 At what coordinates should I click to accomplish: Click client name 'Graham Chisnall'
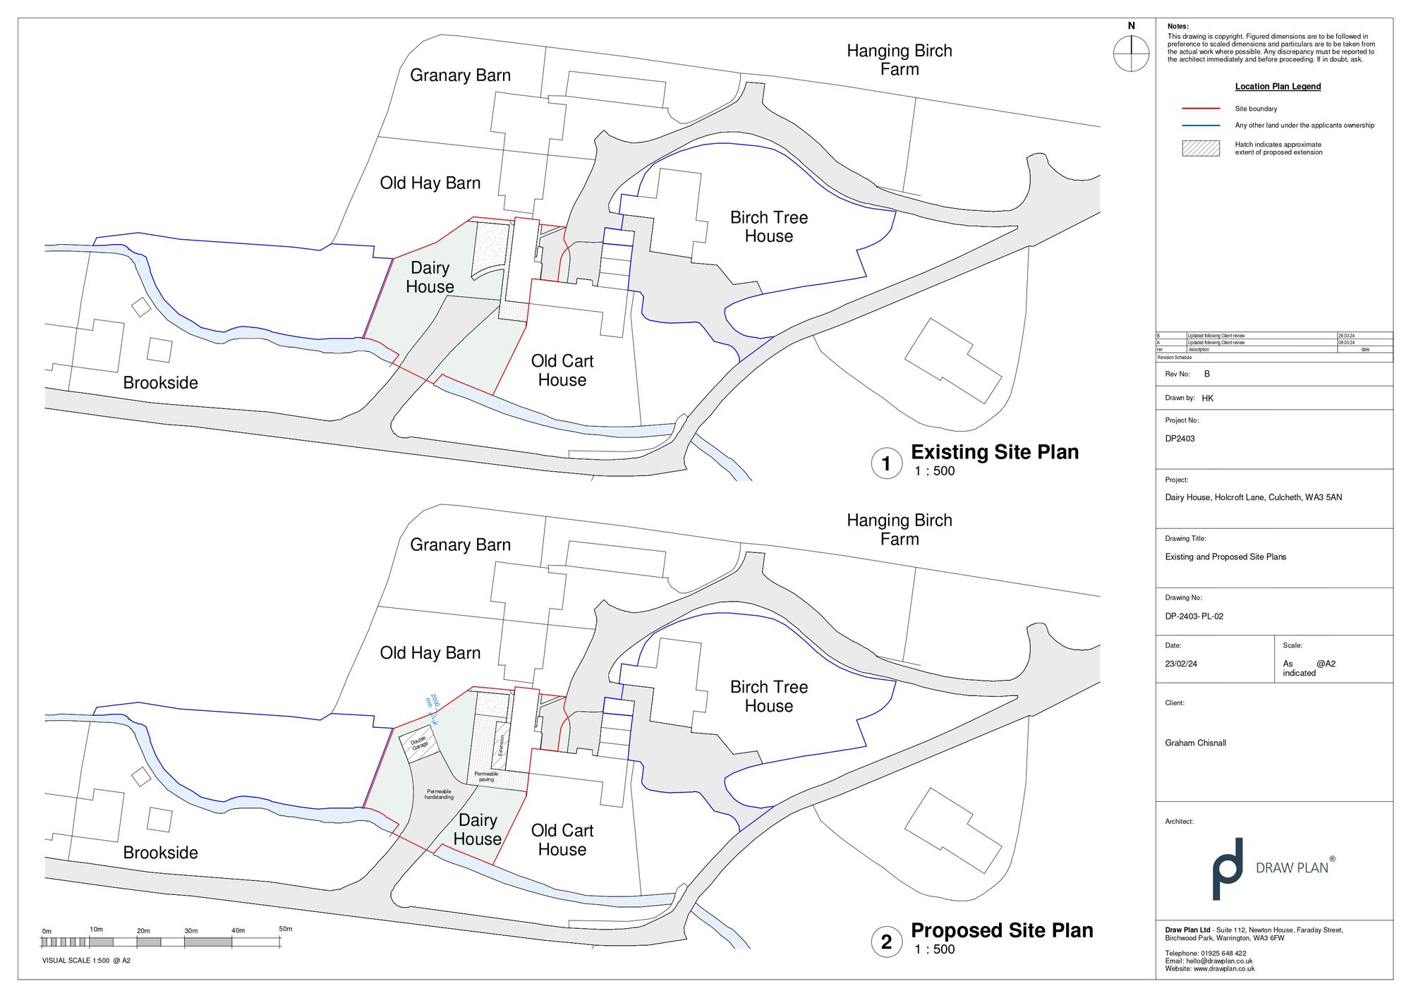point(1195,743)
